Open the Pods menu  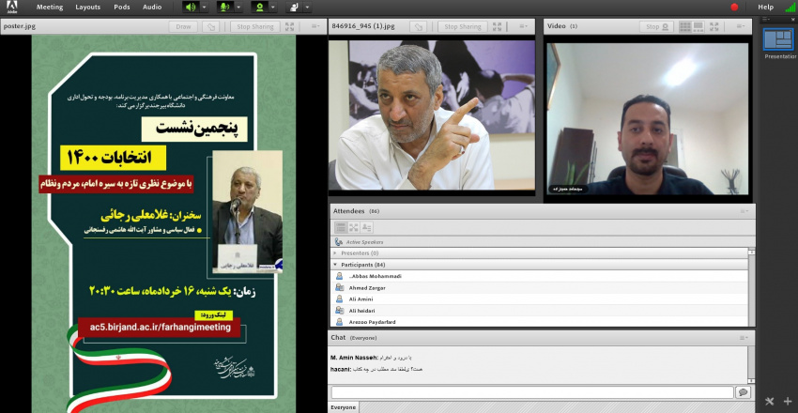click(122, 8)
